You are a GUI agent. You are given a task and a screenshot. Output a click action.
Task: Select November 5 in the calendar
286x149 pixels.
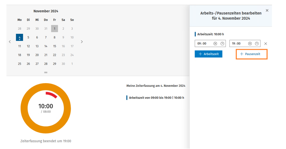(28, 38)
